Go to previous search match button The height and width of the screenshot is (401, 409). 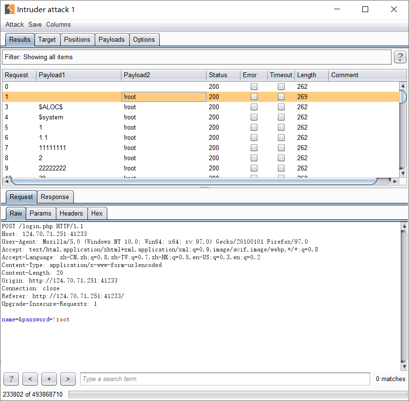[x=30, y=379]
